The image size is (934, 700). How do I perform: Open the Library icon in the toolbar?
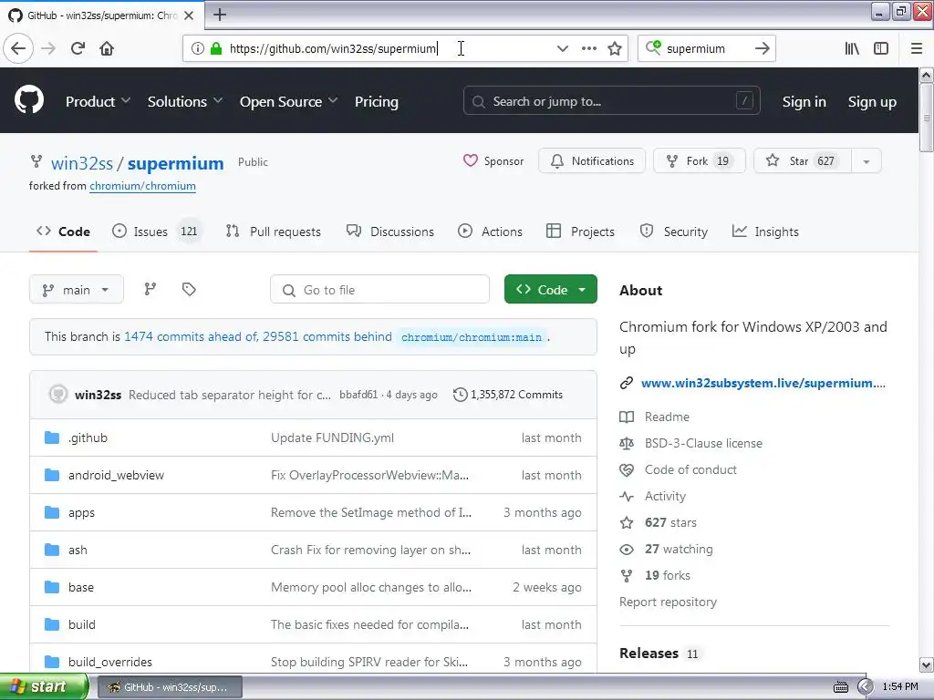(x=852, y=48)
